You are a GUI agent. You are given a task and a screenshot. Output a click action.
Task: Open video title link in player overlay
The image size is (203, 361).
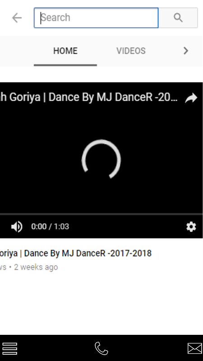click(x=89, y=97)
